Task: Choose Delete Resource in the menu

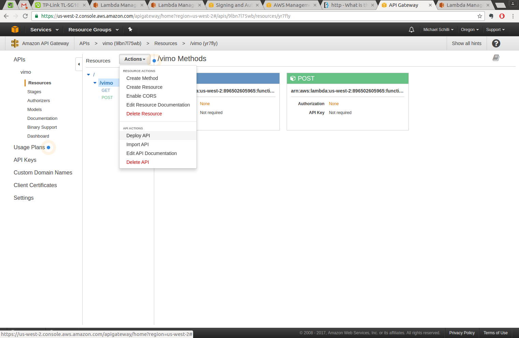Action: click(x=144, y=114)
